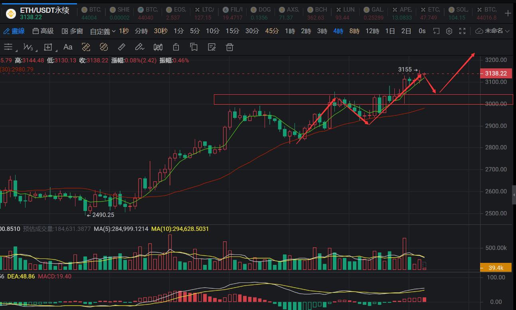Screen dimensions: 516x310
Task: Click the orange dashed-bandage drawing icon
Action: [x=104, y=47]
